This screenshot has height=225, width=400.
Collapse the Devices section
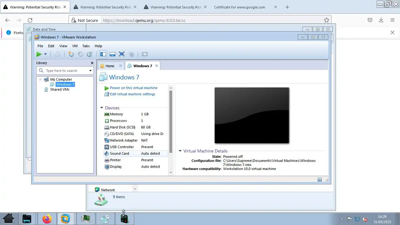click(102, 108)
